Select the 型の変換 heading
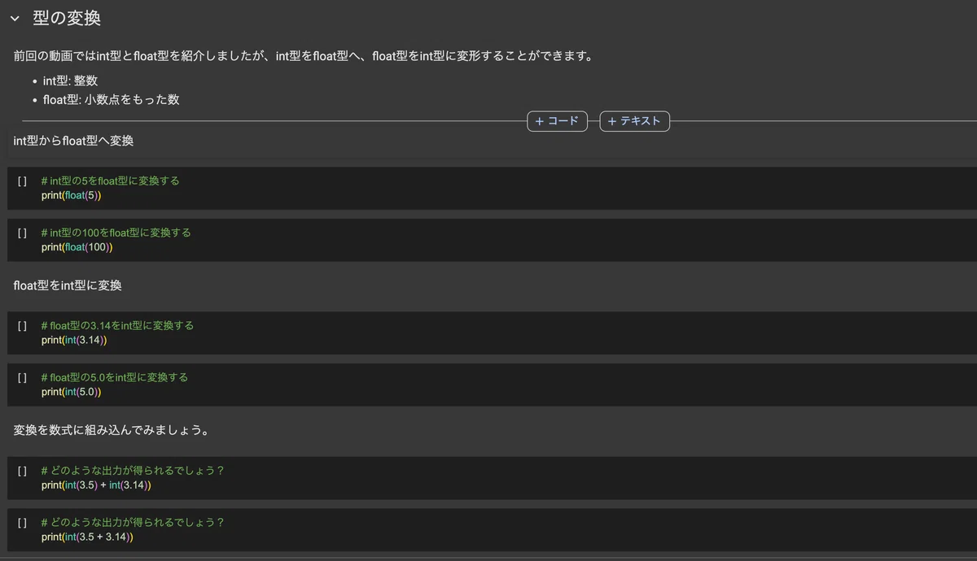The image size is (977, 561). 67,19
